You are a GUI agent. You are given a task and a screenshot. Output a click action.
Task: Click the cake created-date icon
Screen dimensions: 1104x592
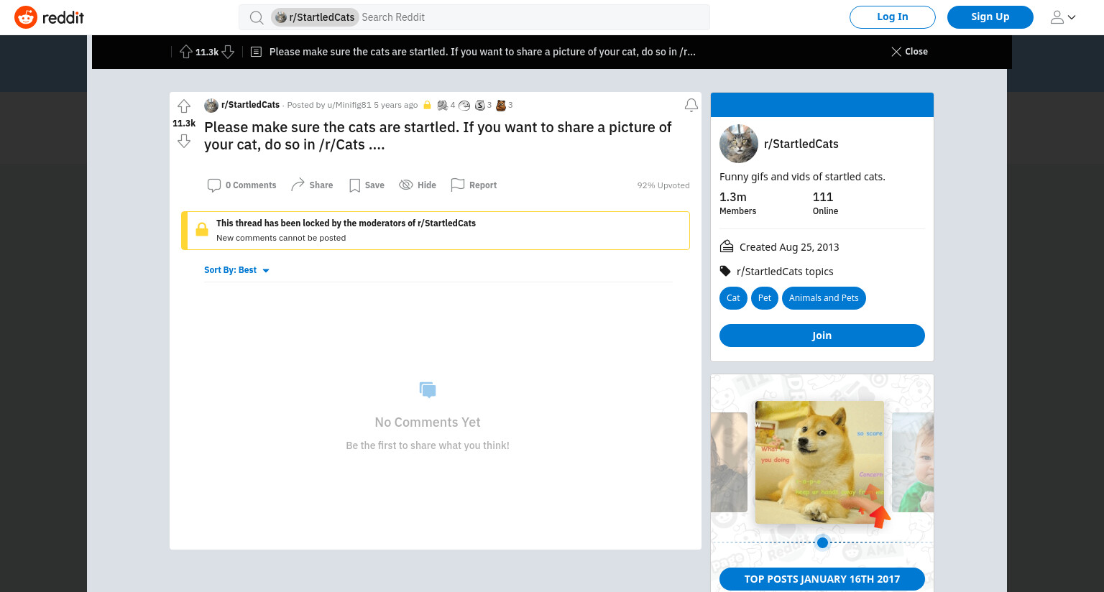[727, 246]
